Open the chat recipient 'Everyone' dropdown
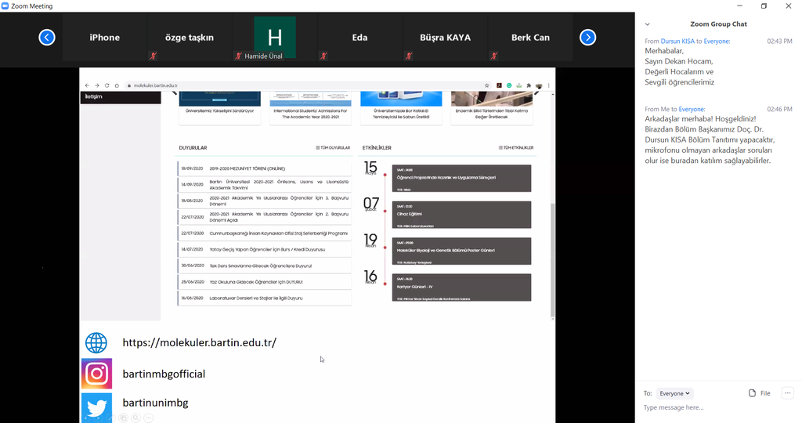The width and height of the screenshot is (802, 423). 675,393
